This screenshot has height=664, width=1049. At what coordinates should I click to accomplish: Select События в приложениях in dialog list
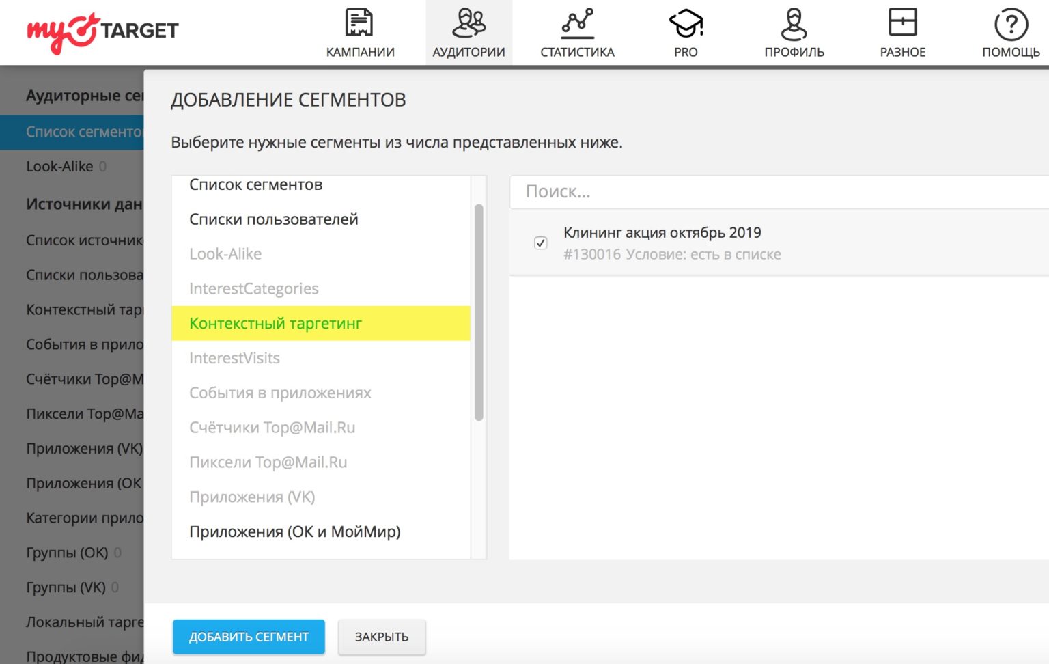click(x=280, y=393)
